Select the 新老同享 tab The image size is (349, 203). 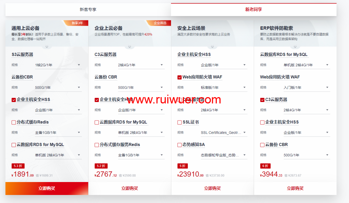click(254, 10)
